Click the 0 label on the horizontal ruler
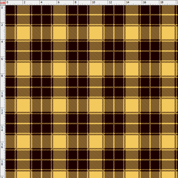Viewport: 178px width, 178px height. 7,2
